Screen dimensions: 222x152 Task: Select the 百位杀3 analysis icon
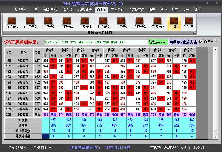click(48, 23)
